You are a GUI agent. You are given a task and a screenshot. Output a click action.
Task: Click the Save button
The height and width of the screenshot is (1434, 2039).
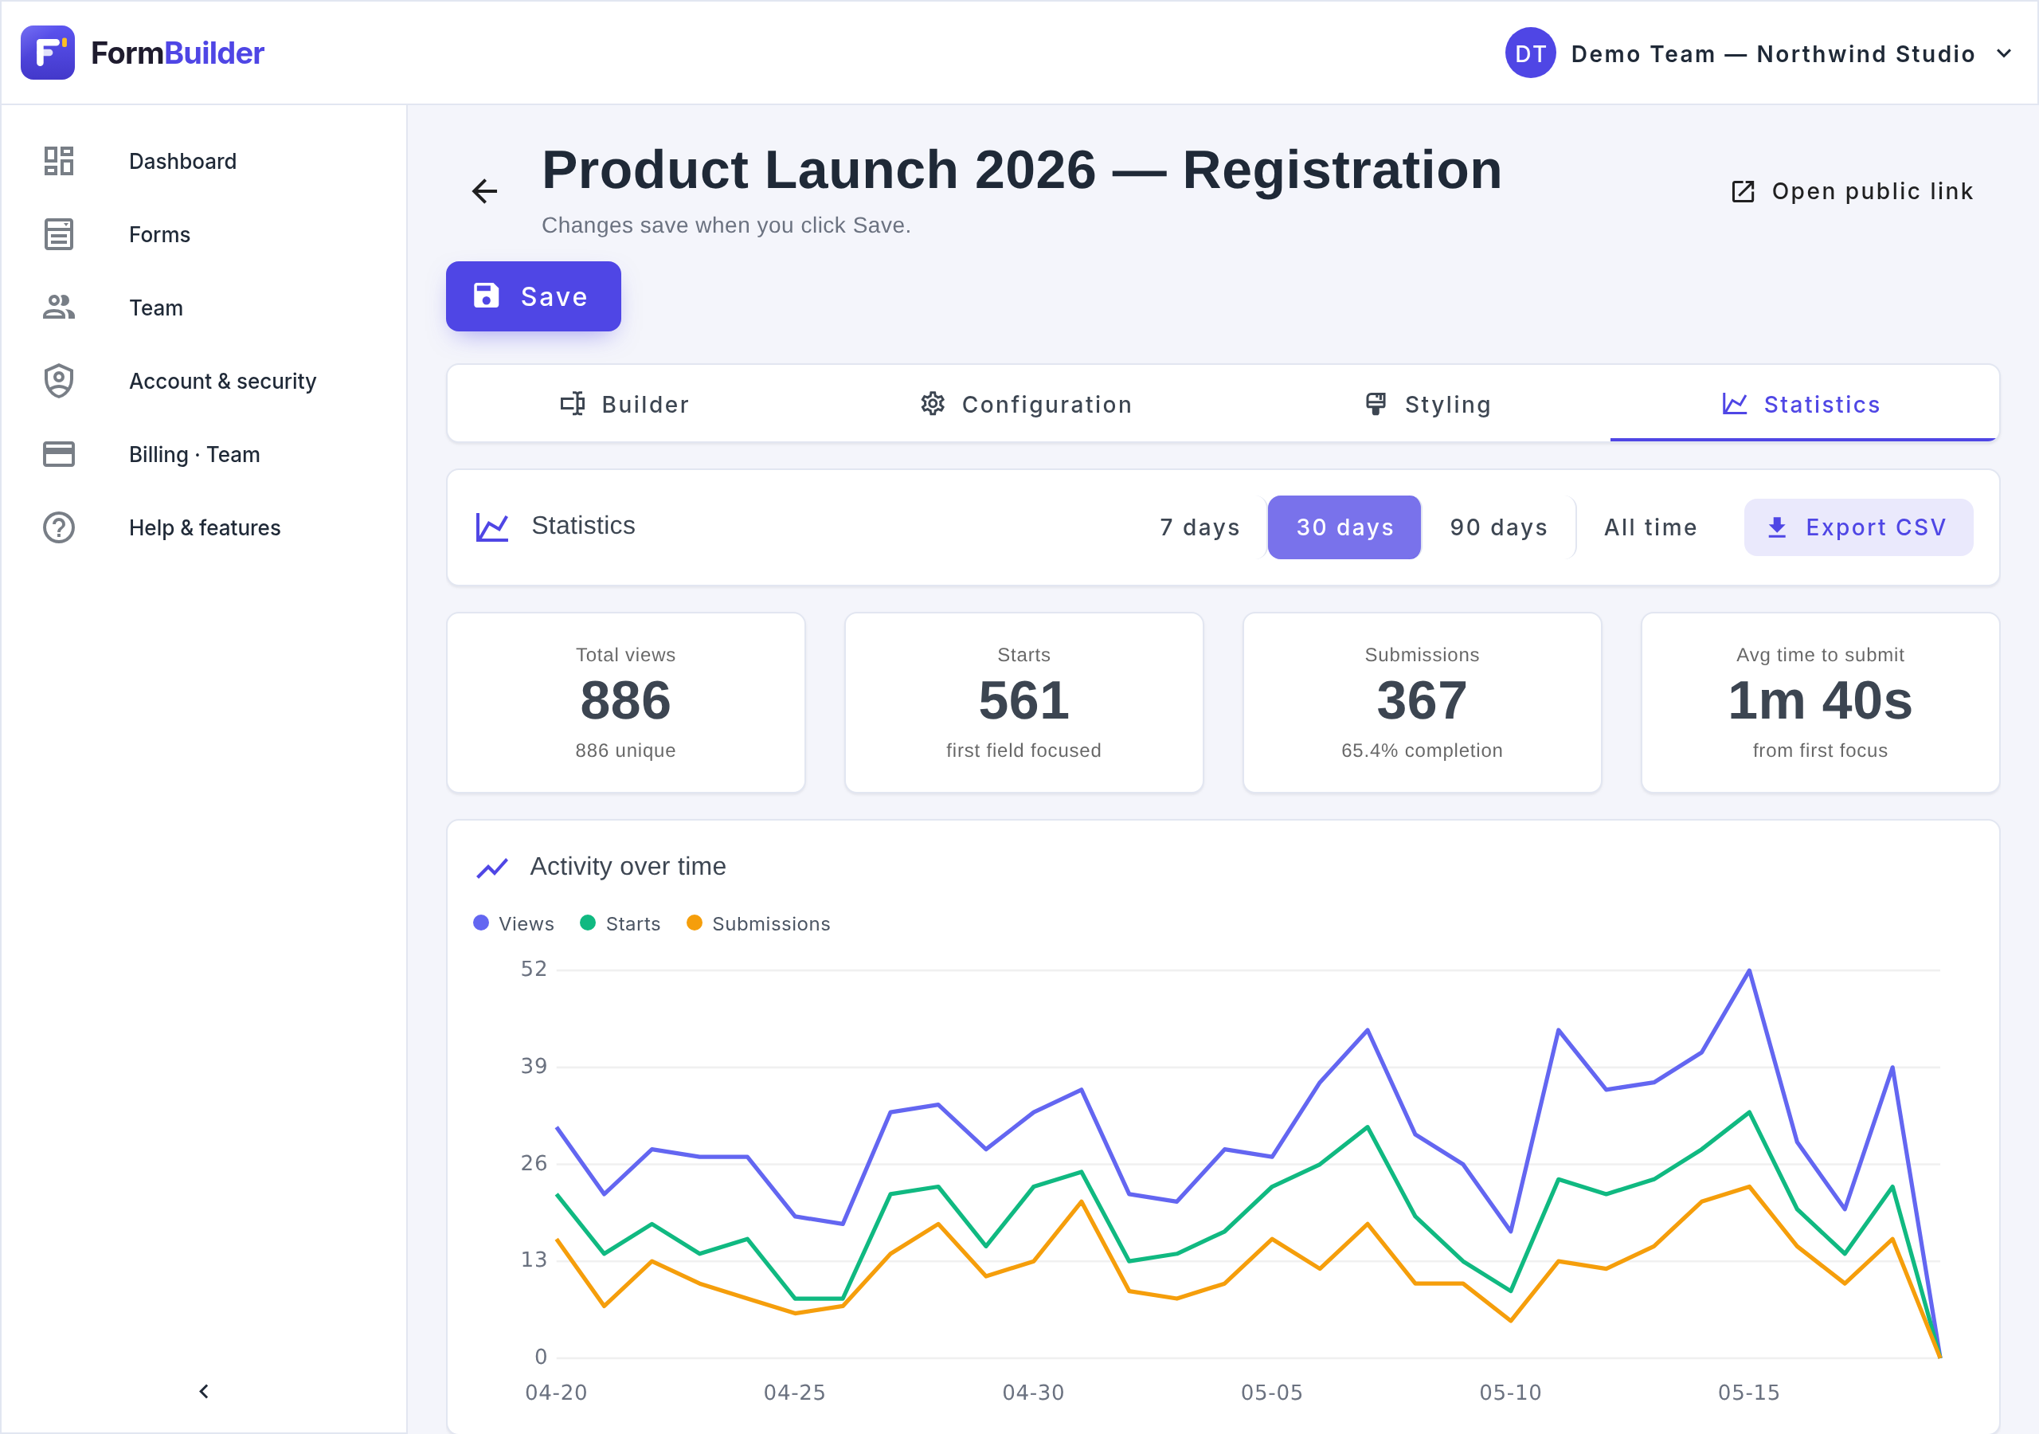point(533,296)
